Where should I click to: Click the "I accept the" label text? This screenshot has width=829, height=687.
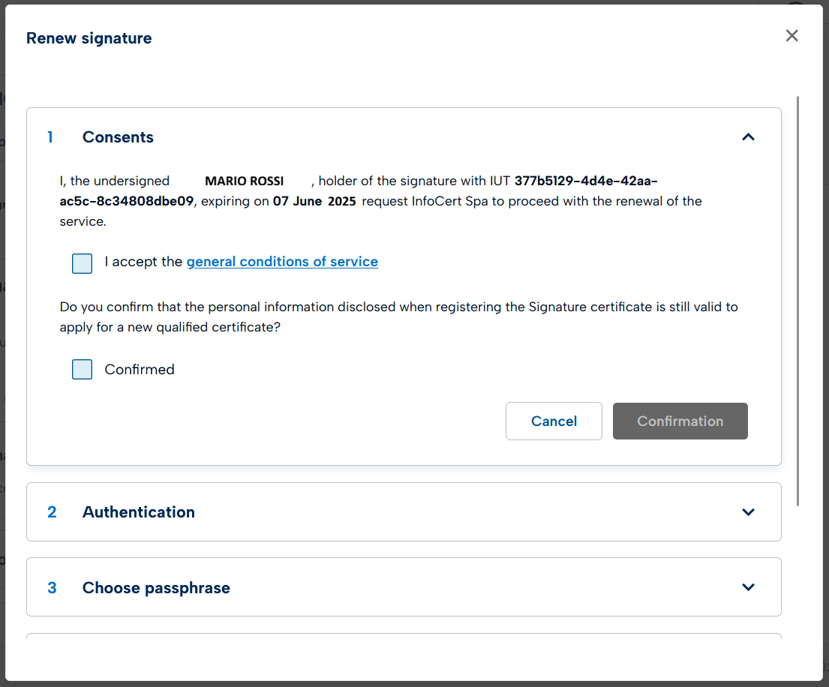click(x=143, y=262)
